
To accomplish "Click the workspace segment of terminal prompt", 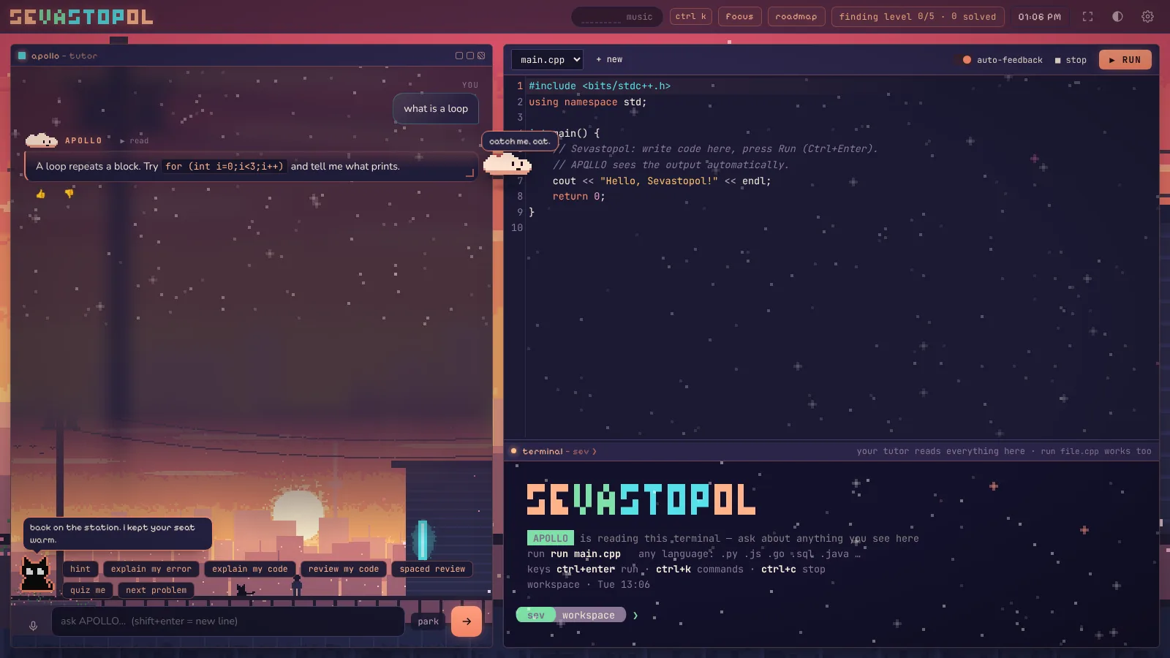I will [x=589, y=616].
